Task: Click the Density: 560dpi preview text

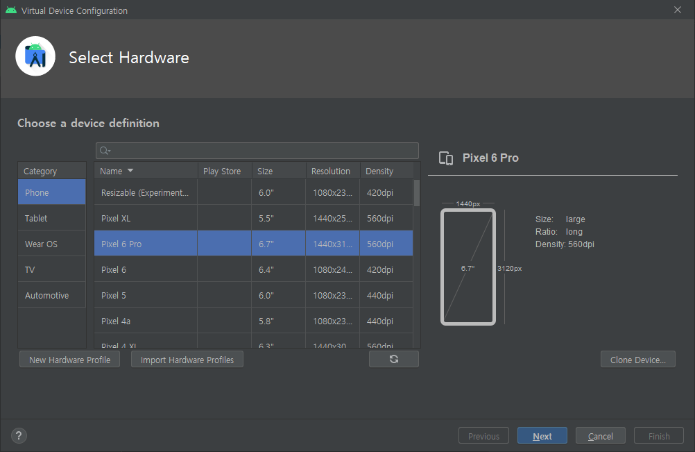Action: pyautogui.click(x=565, y=244)
